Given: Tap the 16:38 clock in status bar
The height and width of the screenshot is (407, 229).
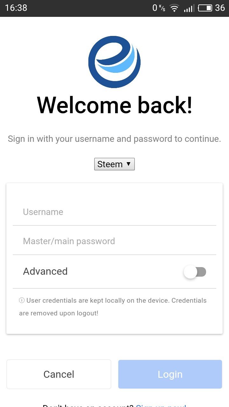Looking at the screenshot, I should (x=16, y=8).
